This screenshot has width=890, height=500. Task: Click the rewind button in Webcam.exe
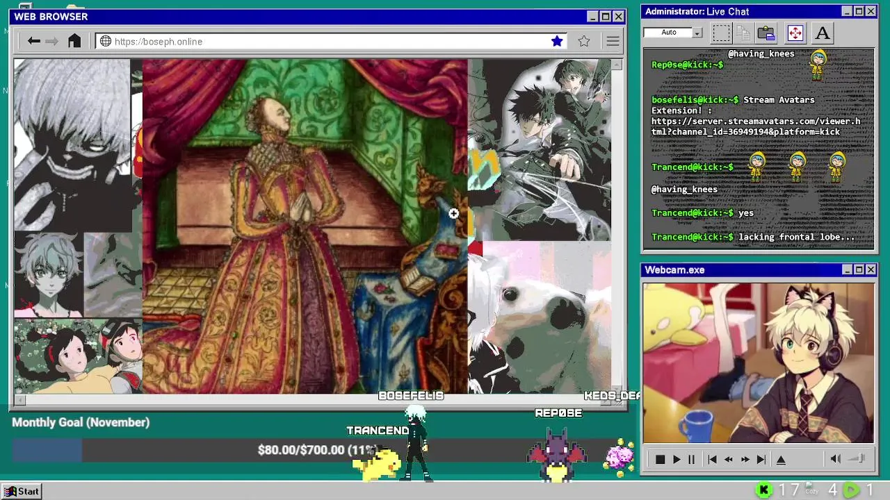click(x=728, y=459)
